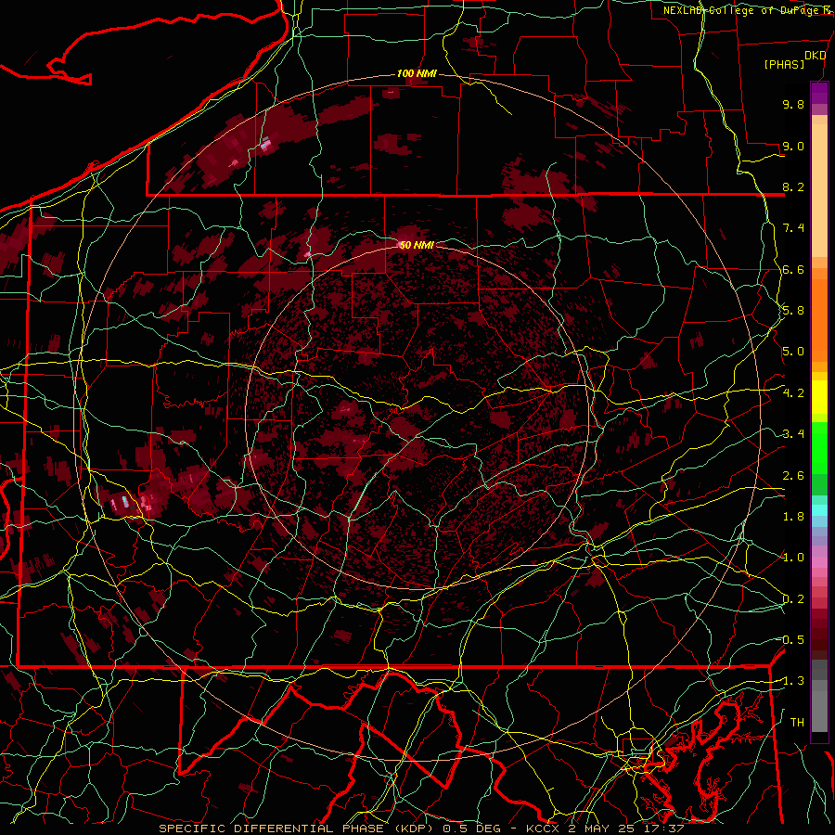Click the 5.0 value on the color scale
Image resolution: width=835 pixels, height=835 pixels.
793,352
